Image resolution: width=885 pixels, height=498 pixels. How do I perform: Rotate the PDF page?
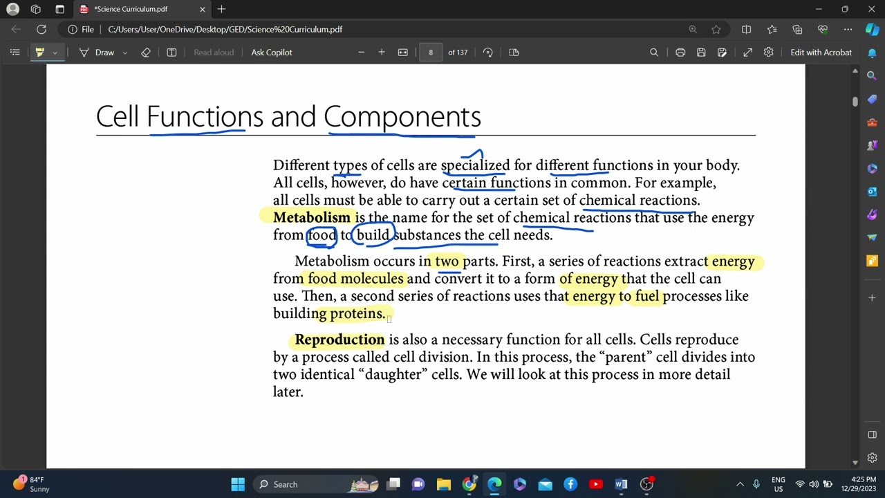point(488,53)
